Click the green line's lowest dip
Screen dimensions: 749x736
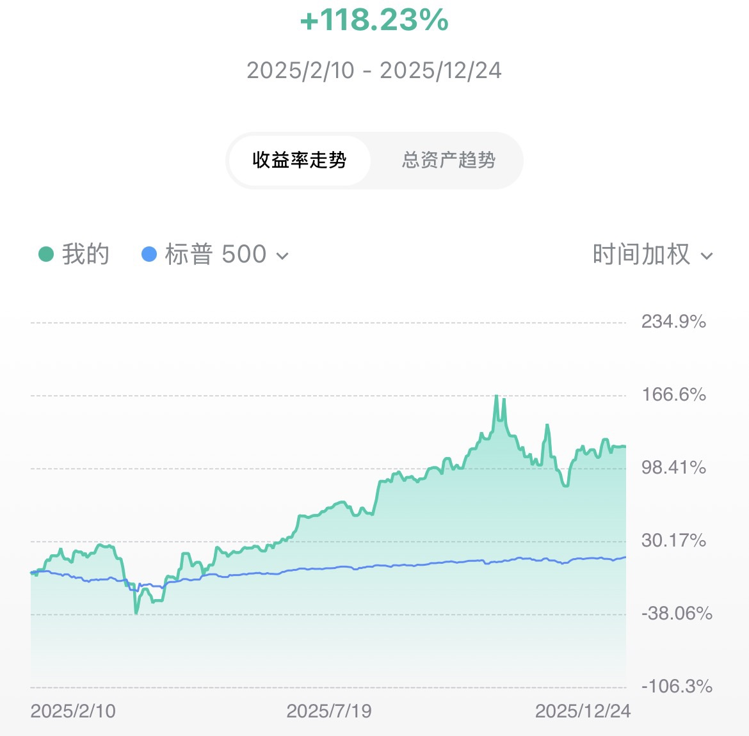[x=136, y=612]
